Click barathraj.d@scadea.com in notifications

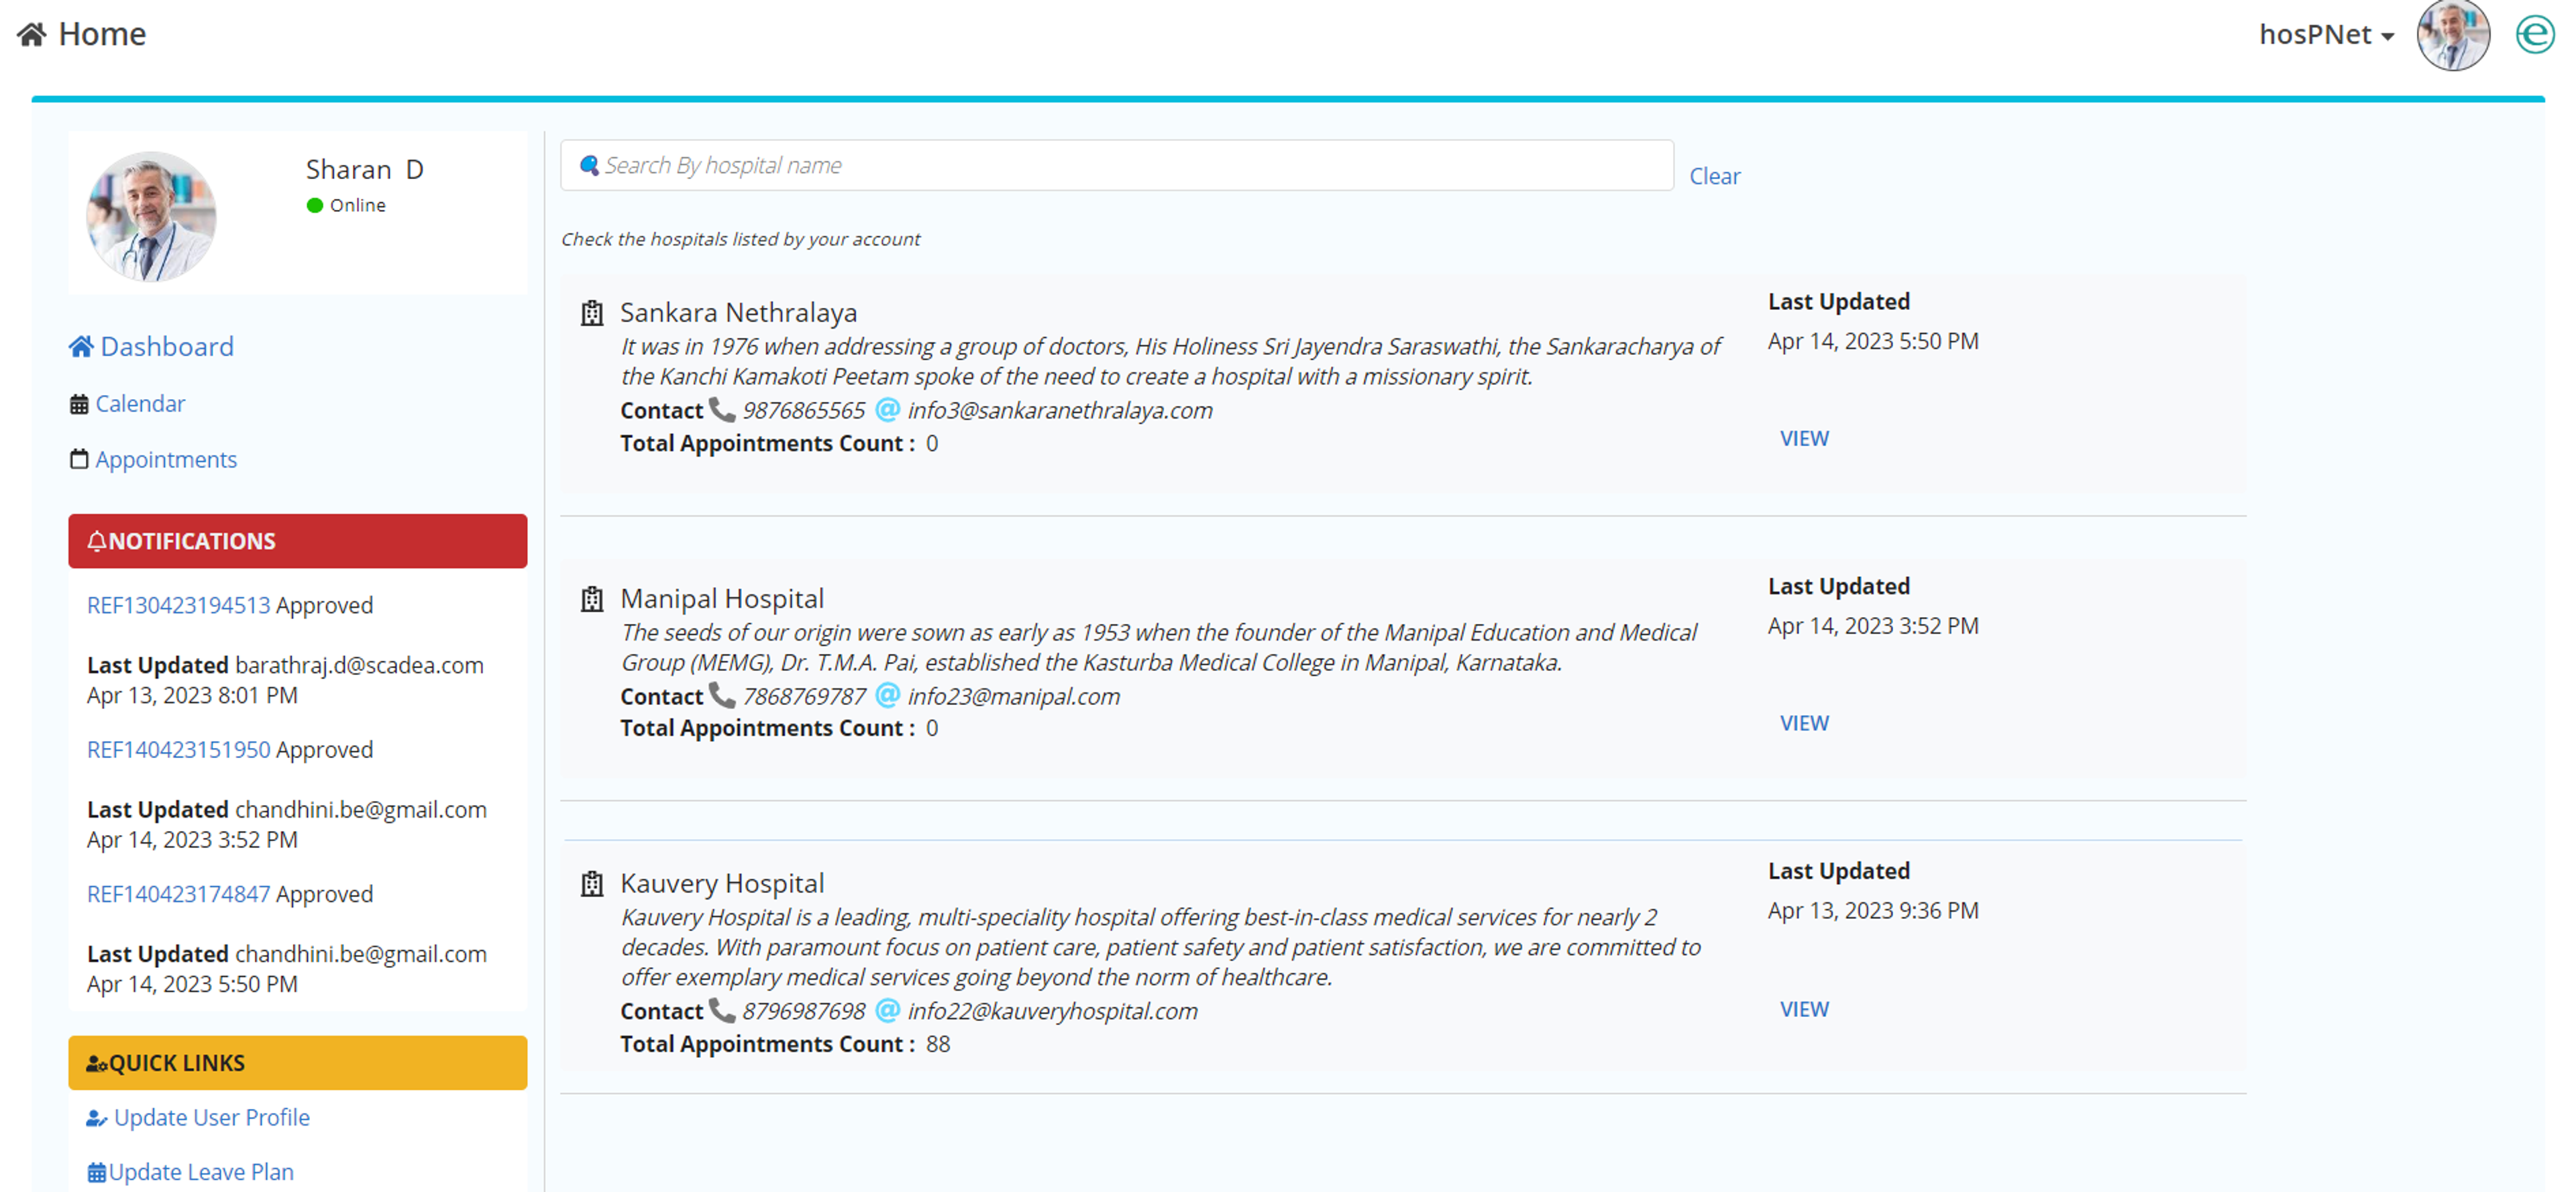[359, 665]
